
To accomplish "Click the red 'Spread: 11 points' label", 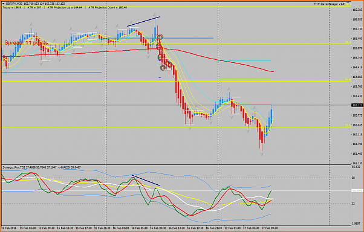I will click(x=26, y=43).
